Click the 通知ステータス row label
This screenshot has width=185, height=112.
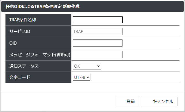point(24,66)
